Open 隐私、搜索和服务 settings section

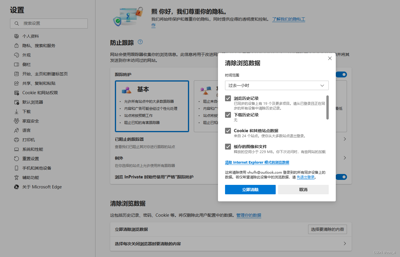pos(39,46)
